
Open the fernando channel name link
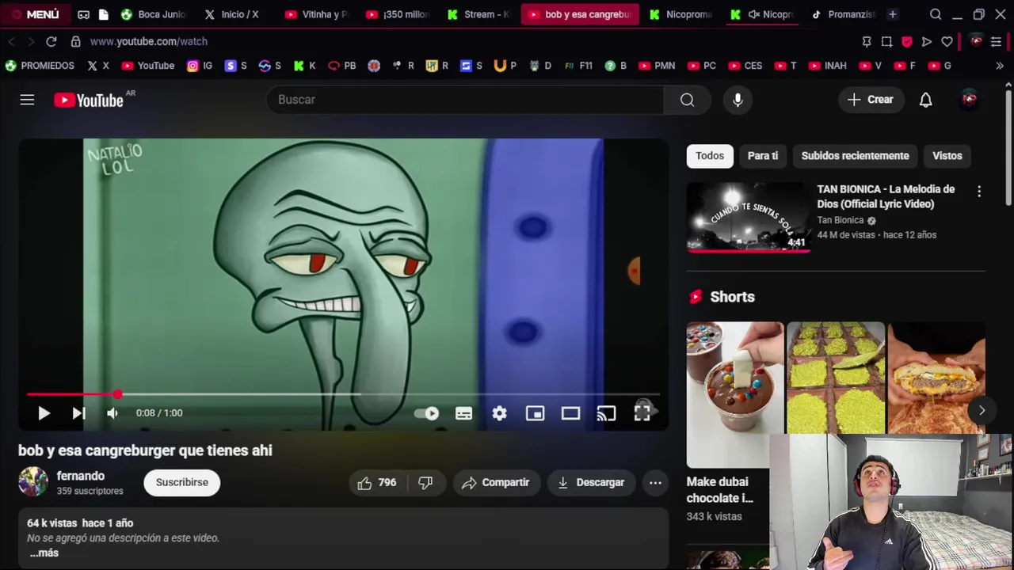pyautogui.click(x=81, y=476)
